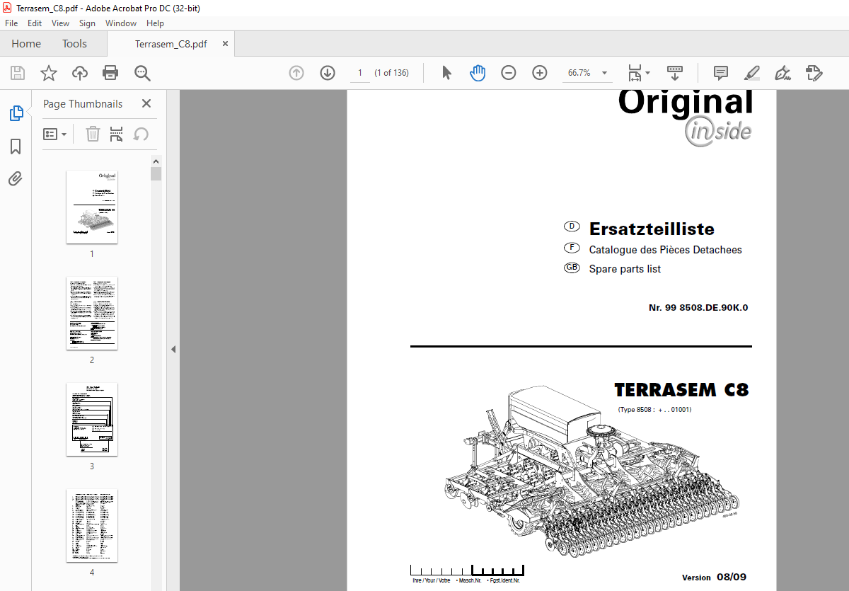849x591 pixels.
Task: Open the Bookmarks sidebar panel
Action: click(x=16, y=147)
